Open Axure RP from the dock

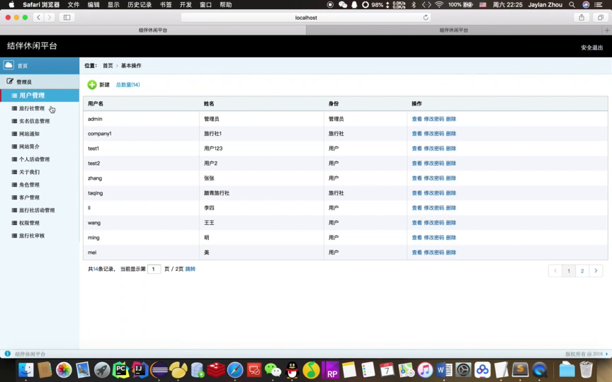pos(330,370)
